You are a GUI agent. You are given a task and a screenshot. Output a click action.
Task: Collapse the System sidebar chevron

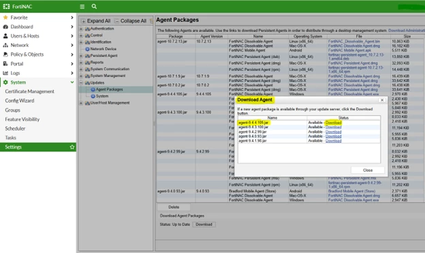point(72,82)
